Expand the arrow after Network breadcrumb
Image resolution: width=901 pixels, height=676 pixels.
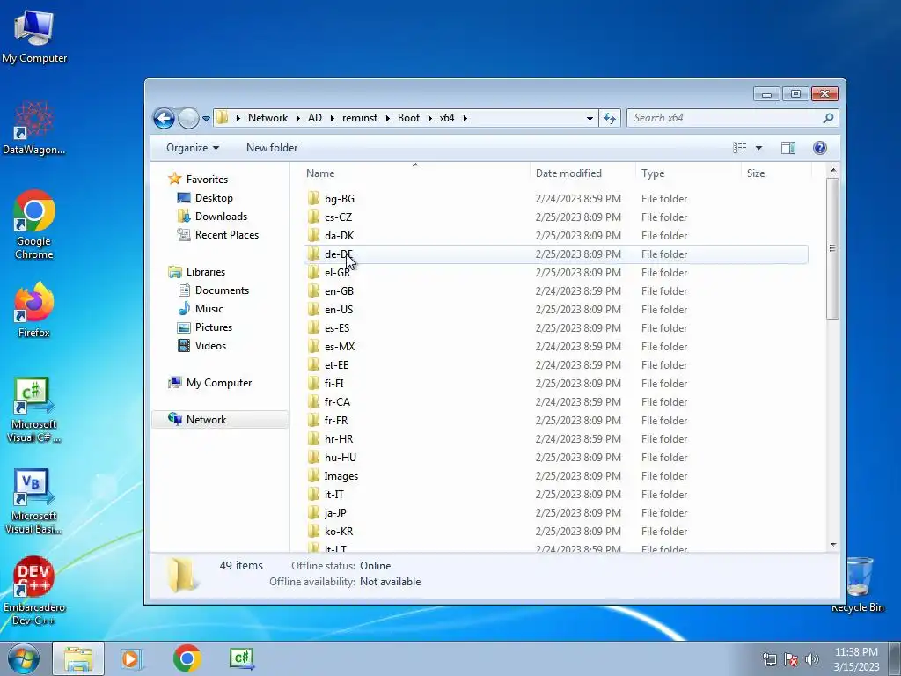coord(297,119)
